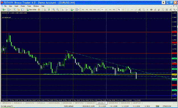Select the M30 timeframe button
Viewport: 178px width, 108px height.
(95, 10)
